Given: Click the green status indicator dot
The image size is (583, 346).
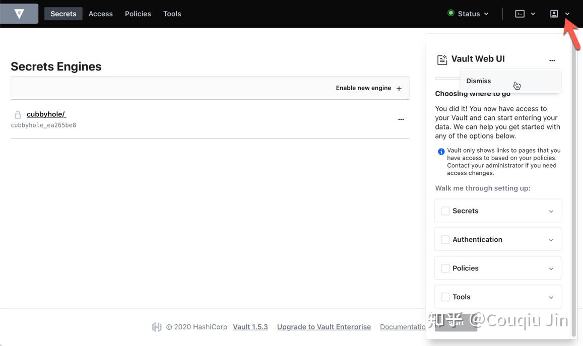Looking at the screenshot, I should [x=450, y=14].
